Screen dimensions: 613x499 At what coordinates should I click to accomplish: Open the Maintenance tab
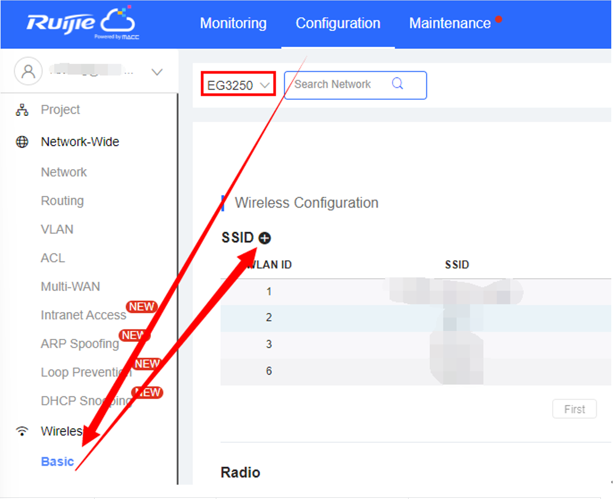449,24
